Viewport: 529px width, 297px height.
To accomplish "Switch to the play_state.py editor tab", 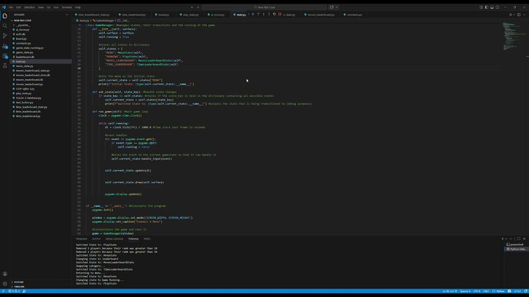I will click(191, 15).
